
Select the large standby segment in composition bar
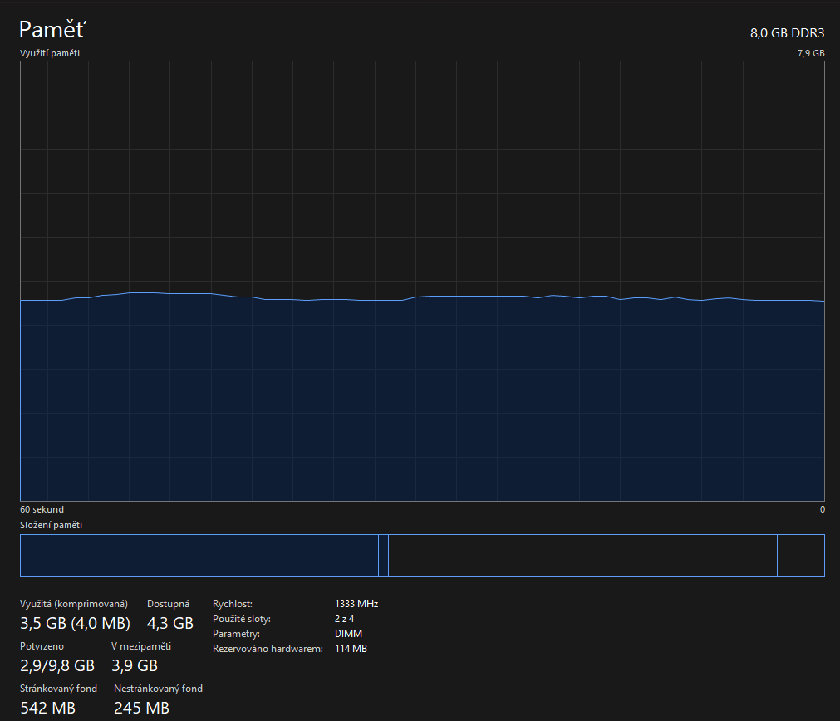click(582, 556)
